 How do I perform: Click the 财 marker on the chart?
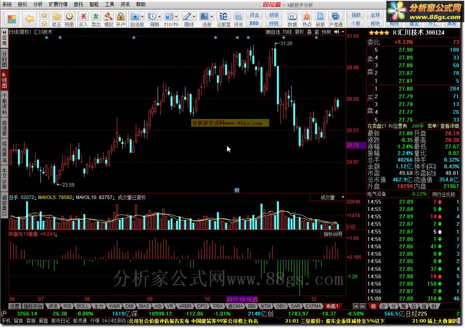(237, 190)
